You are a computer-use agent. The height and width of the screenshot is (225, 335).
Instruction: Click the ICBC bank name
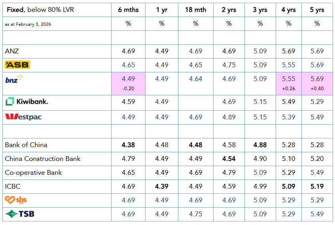[x=13, y=186]
